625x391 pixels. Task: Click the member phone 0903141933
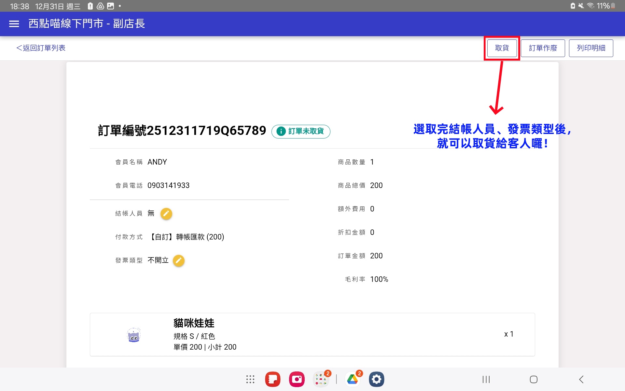[x=168, y=185]
